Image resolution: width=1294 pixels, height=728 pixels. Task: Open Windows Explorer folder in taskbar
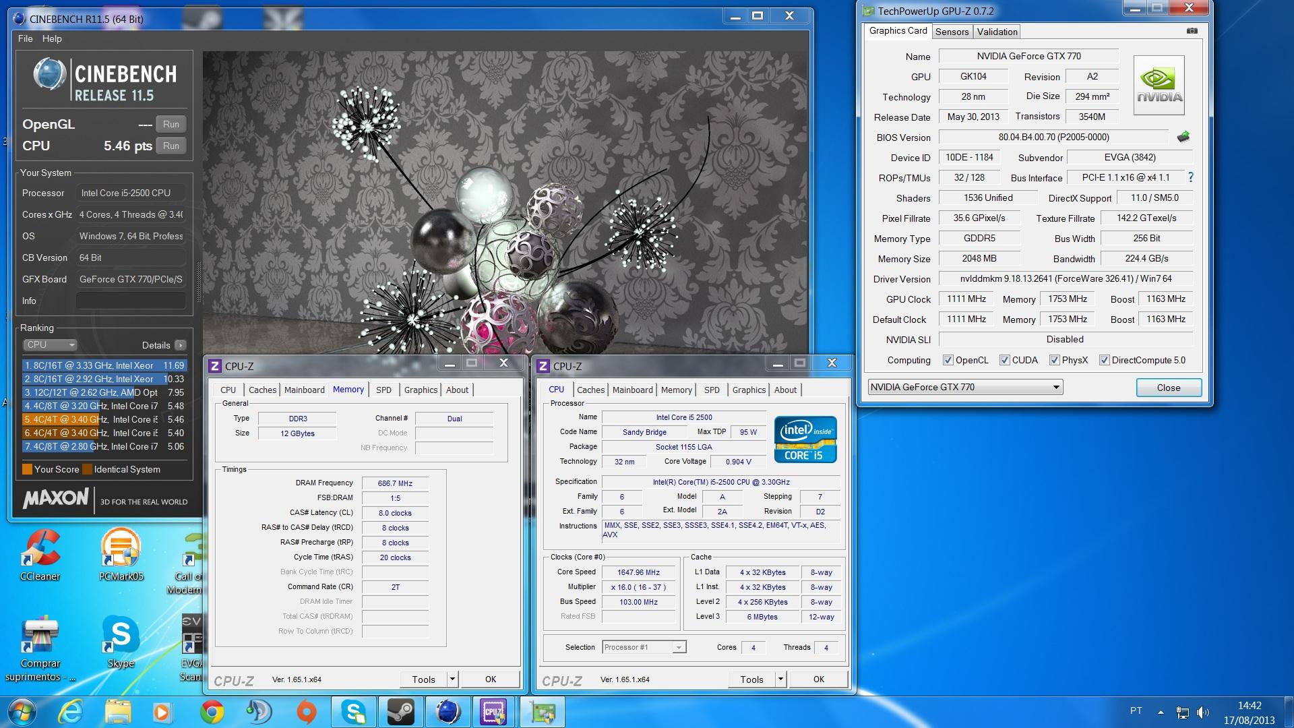point(118,712)
